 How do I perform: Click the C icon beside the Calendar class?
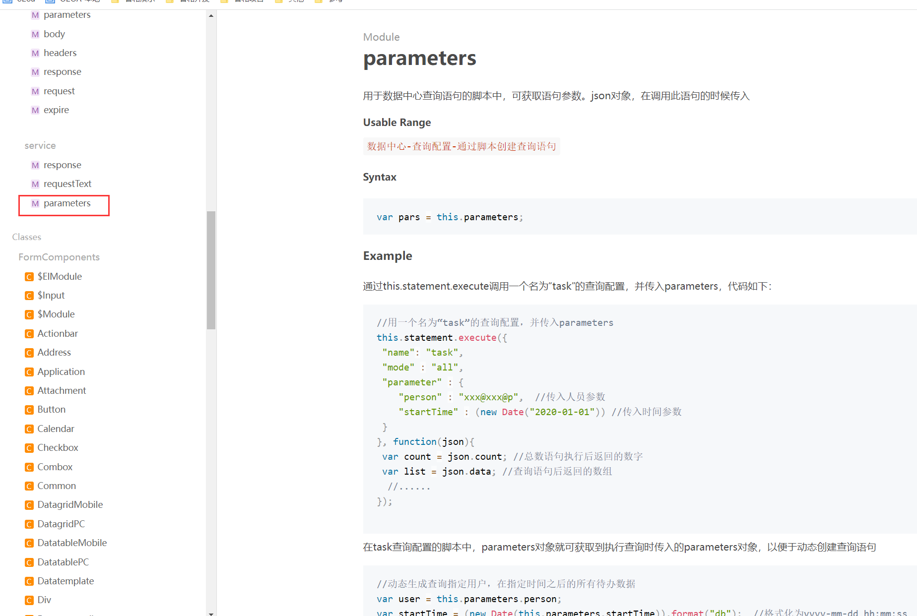pos(29,429)
